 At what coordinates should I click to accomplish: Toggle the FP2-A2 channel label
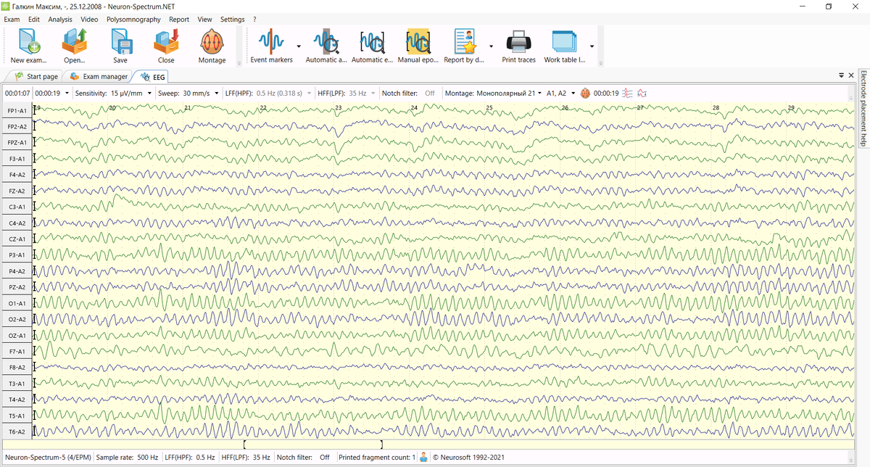click(17, 127)
